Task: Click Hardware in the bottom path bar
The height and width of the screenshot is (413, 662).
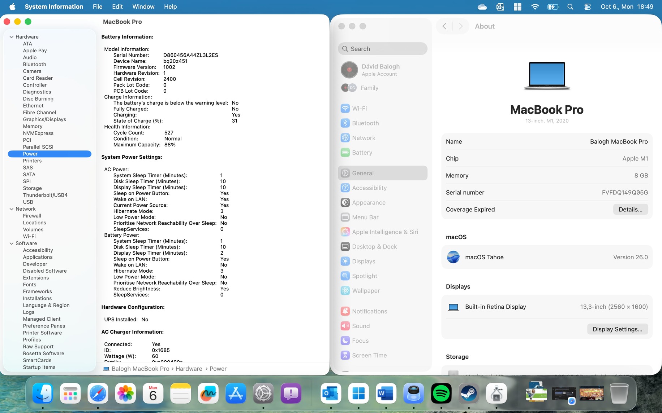Action: coord(189,369)
